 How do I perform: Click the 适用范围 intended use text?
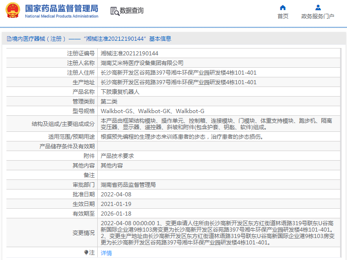[x=182, y=136]
